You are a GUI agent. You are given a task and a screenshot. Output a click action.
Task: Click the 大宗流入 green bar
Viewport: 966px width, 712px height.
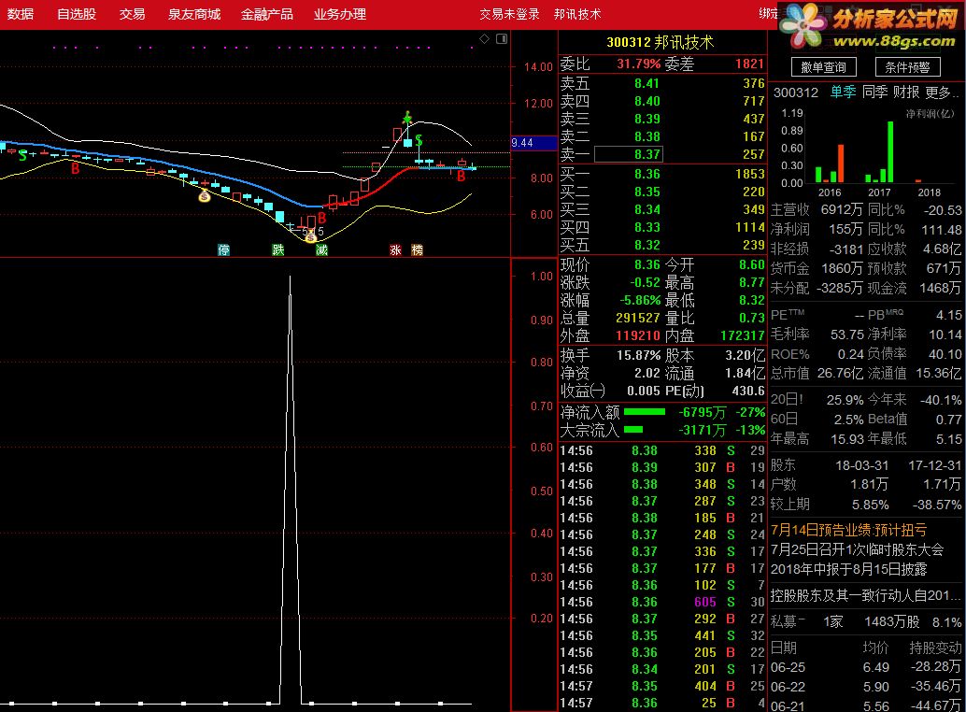click(x=633, y=429)
